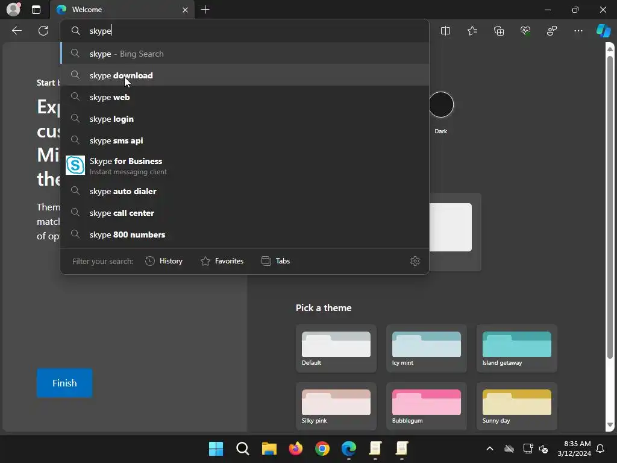Show hidden system tray icons
This screenshot has width=617, height=463.
click(x=490, y=449)
